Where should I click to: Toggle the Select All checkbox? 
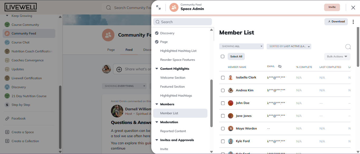[x=222, y=56]
